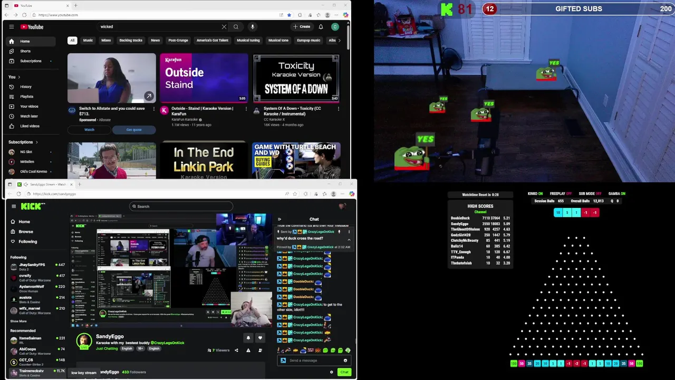Click the green 'Chat' send button

point(344,372)
